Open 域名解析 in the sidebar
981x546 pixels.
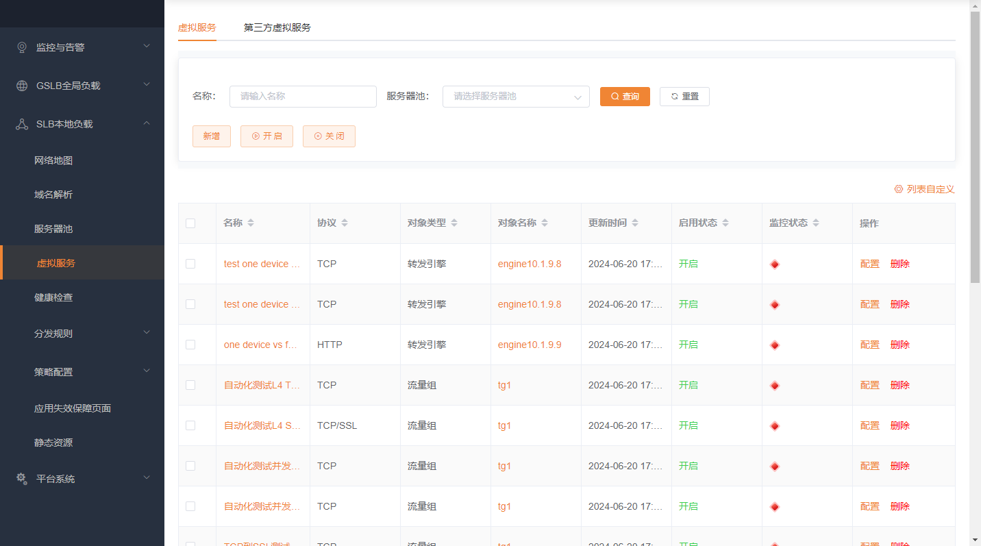pyautogui.click(x=53, y=195)
